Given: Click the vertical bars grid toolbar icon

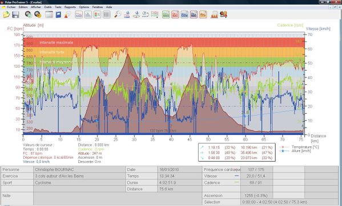Looking at the screenshot, I should pyautogui.click(x=106, y=15).
